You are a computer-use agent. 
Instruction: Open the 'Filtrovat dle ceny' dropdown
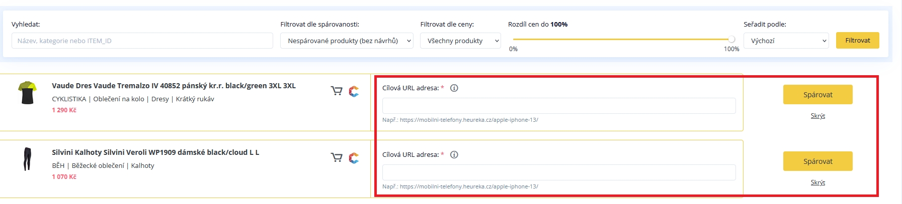(460, 41)
